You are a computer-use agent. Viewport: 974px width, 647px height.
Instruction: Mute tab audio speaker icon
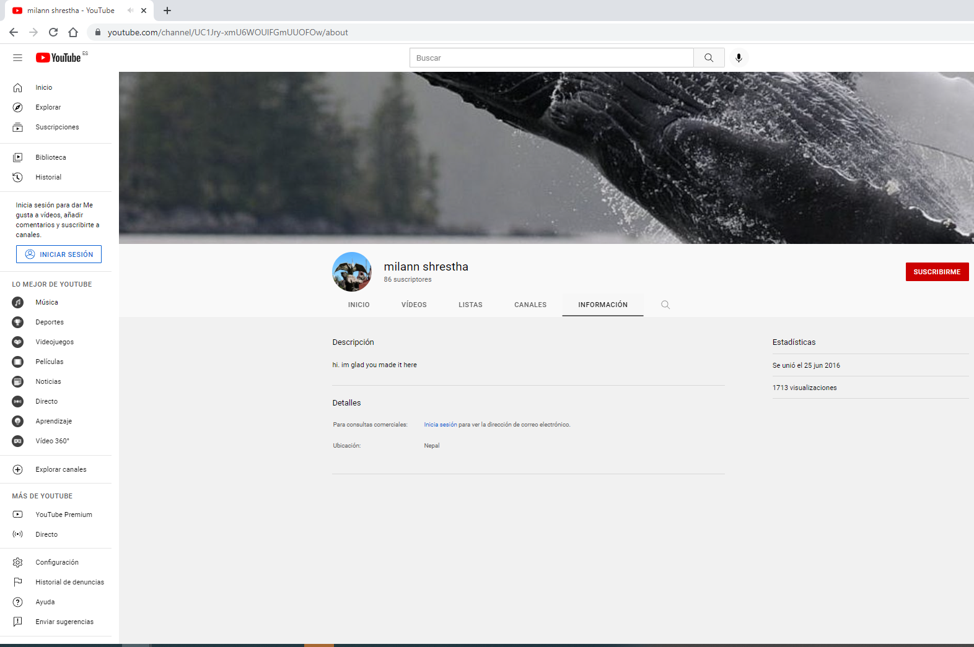point(130,11)
